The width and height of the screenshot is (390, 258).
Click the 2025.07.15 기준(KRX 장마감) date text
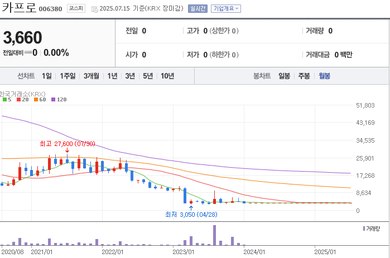click(x=141, y=8)
